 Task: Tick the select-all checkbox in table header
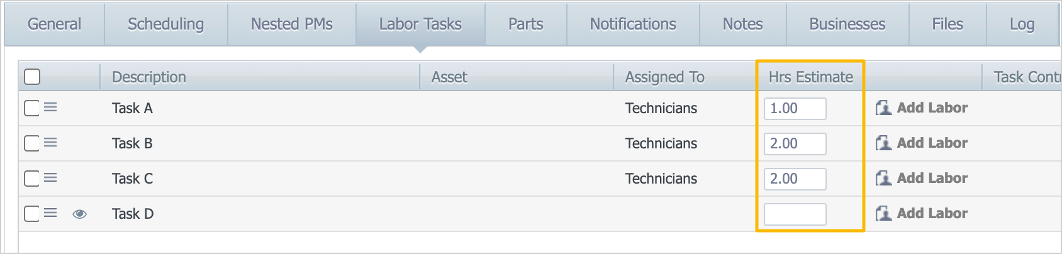32,77
